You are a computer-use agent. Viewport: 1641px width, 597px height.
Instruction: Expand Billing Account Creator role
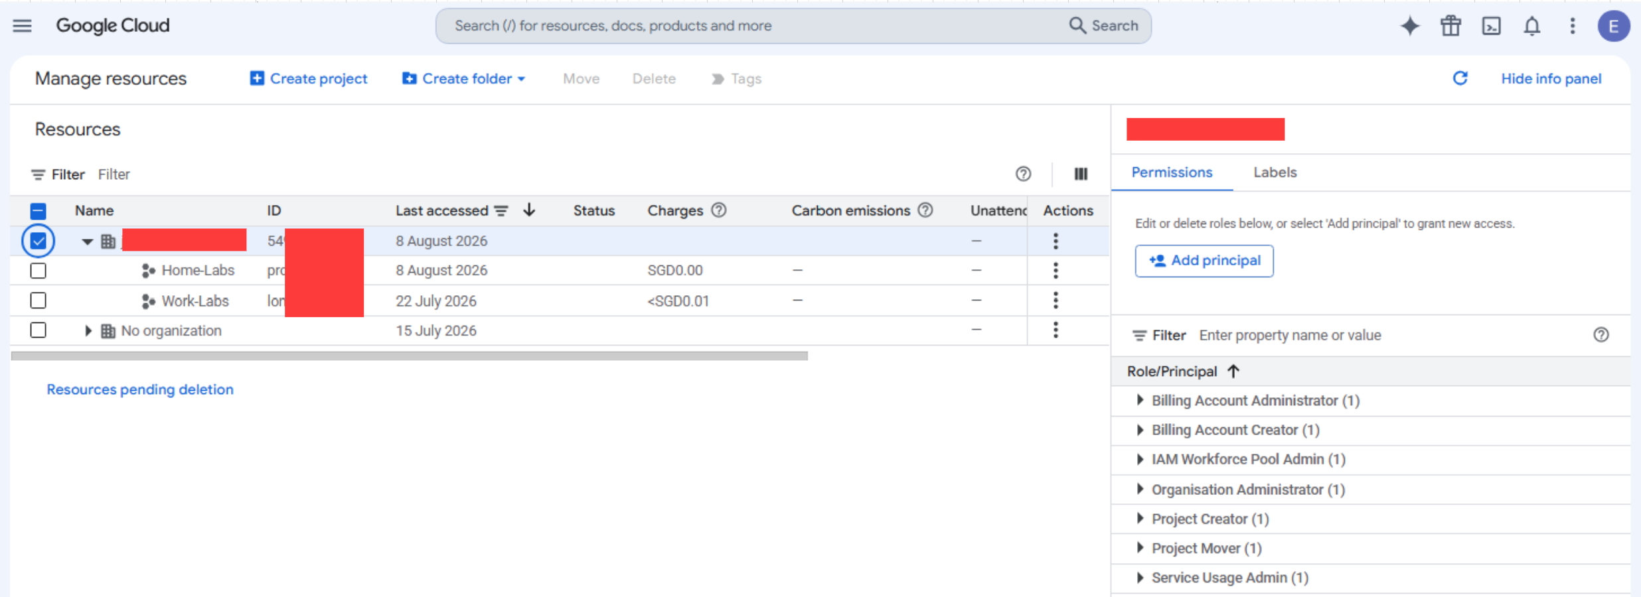tap(1140, 430)
